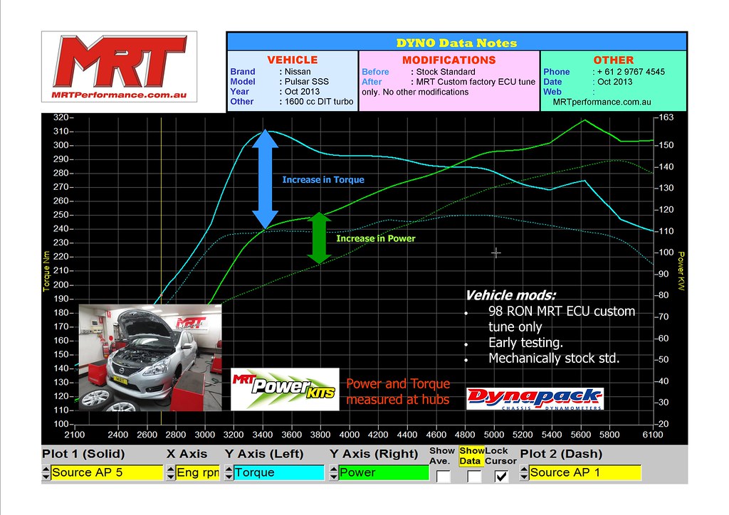Click the Y Axis (Right) stepper arrows
The width and height of the screenshot is (729, 515).
(x=334, y=473)
